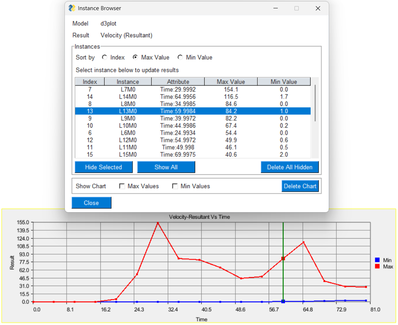Choose Min Value sort radio option
The width and height of the screenshot is (398, 325).
coord(180,57)
